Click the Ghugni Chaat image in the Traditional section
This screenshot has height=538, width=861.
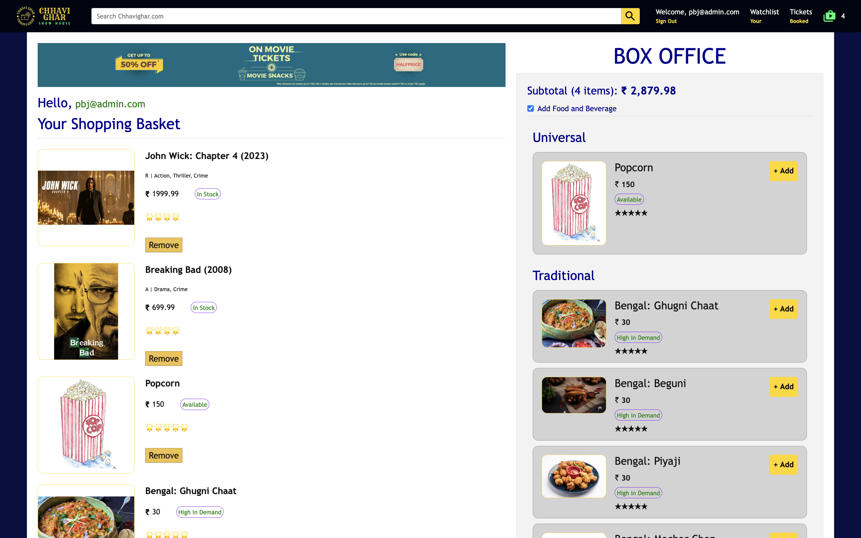(x=573, y=323)
